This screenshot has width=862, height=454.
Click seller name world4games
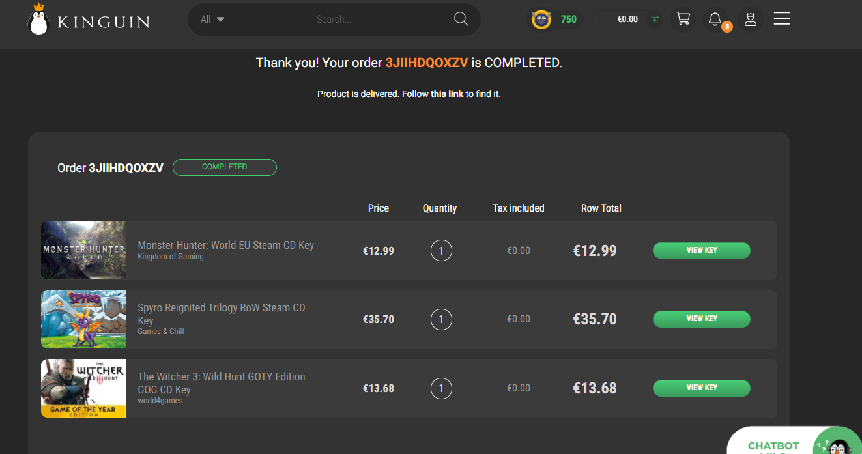(160, 401)
